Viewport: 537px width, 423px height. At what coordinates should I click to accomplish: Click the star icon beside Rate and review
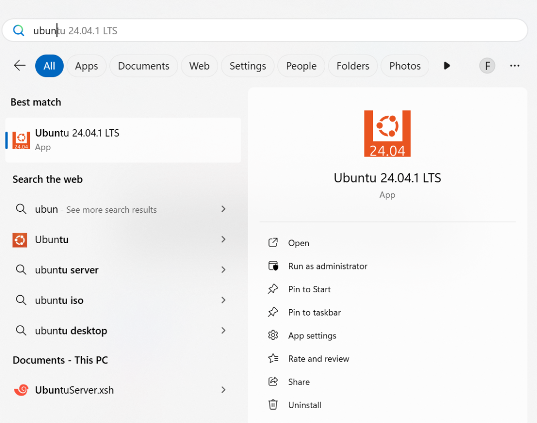273,358
